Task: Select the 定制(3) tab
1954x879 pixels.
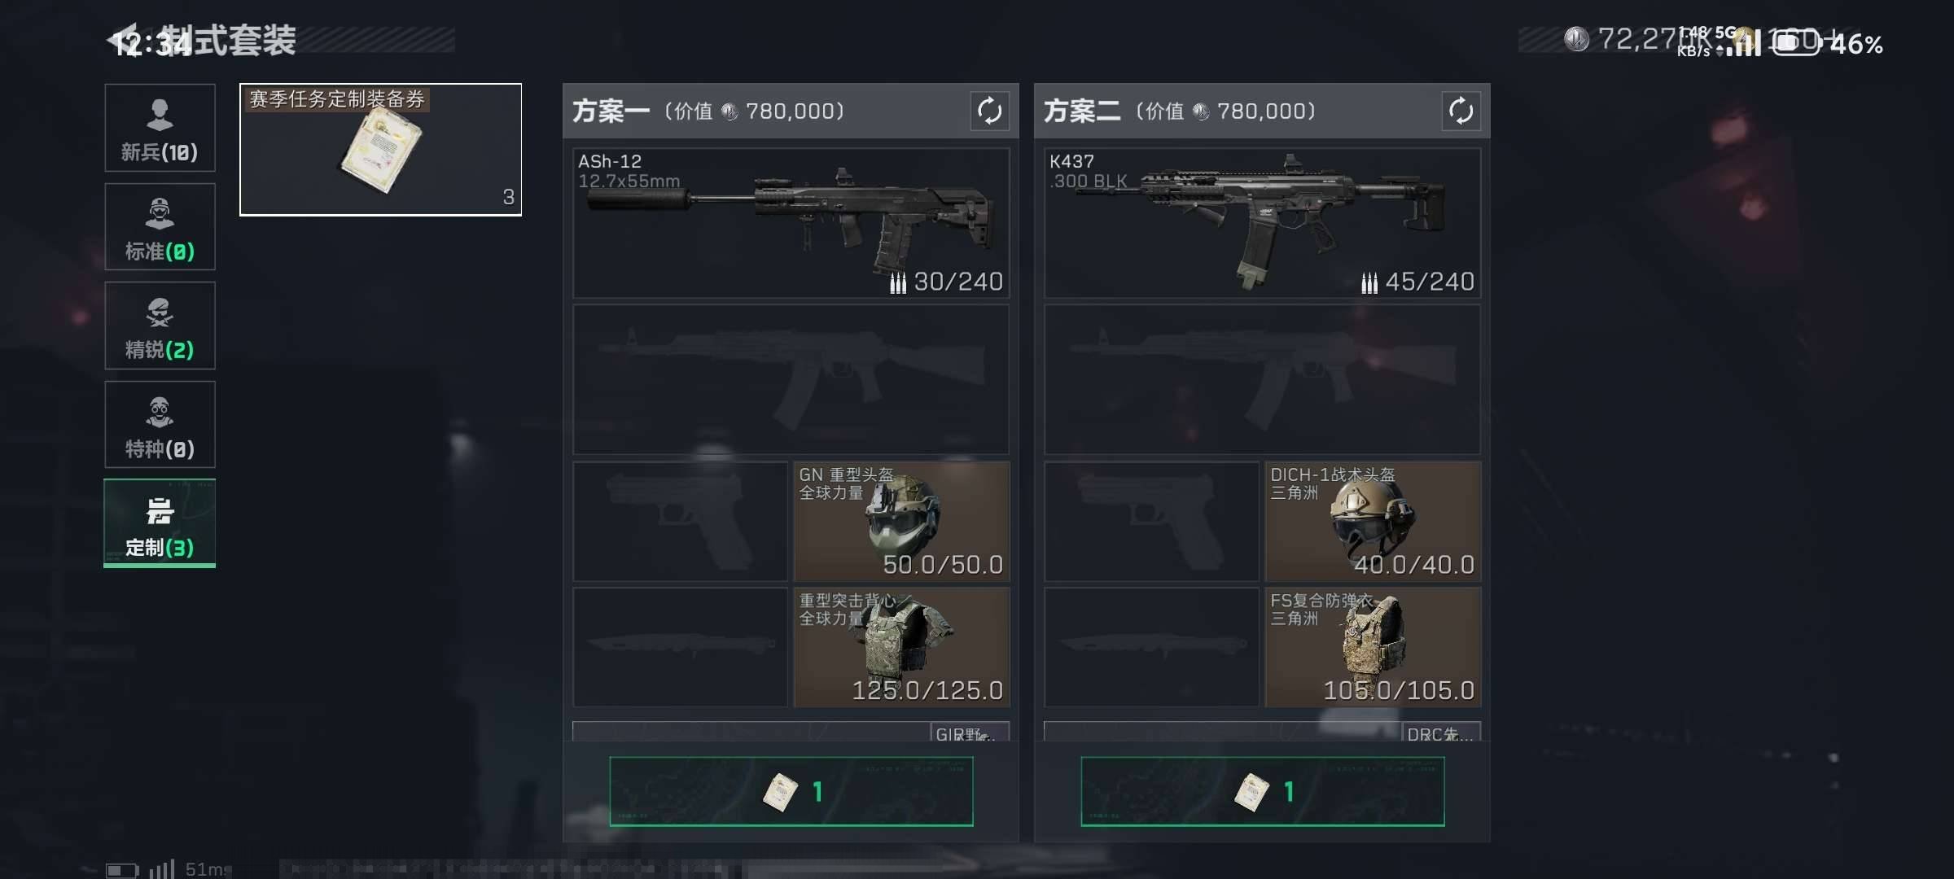Action: [x=160, y=523]
